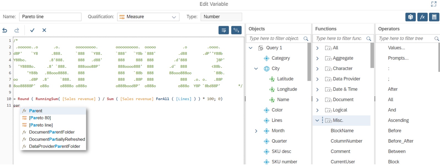Click the Name input field
Image resolution: width=440 pixels, height=166 pixels.
(x=50, y=17)
